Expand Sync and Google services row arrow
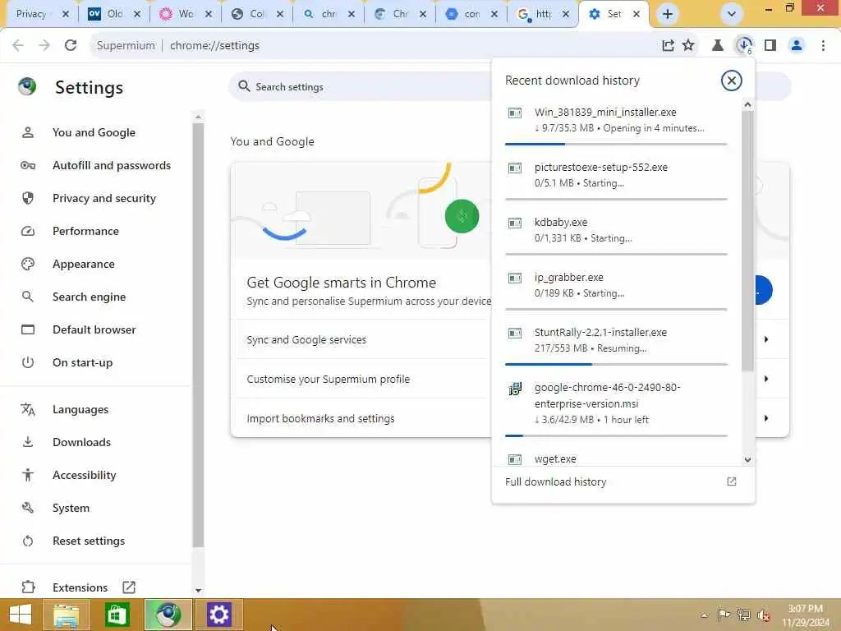The width and height of the screenshot is (841, 631). click(766, 339)
